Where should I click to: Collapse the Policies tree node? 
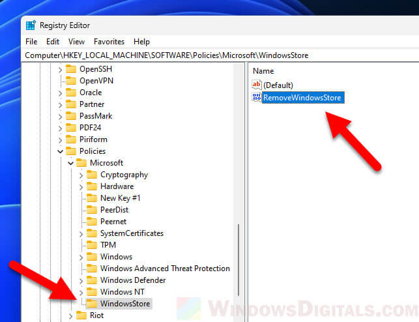pos(60,151)
